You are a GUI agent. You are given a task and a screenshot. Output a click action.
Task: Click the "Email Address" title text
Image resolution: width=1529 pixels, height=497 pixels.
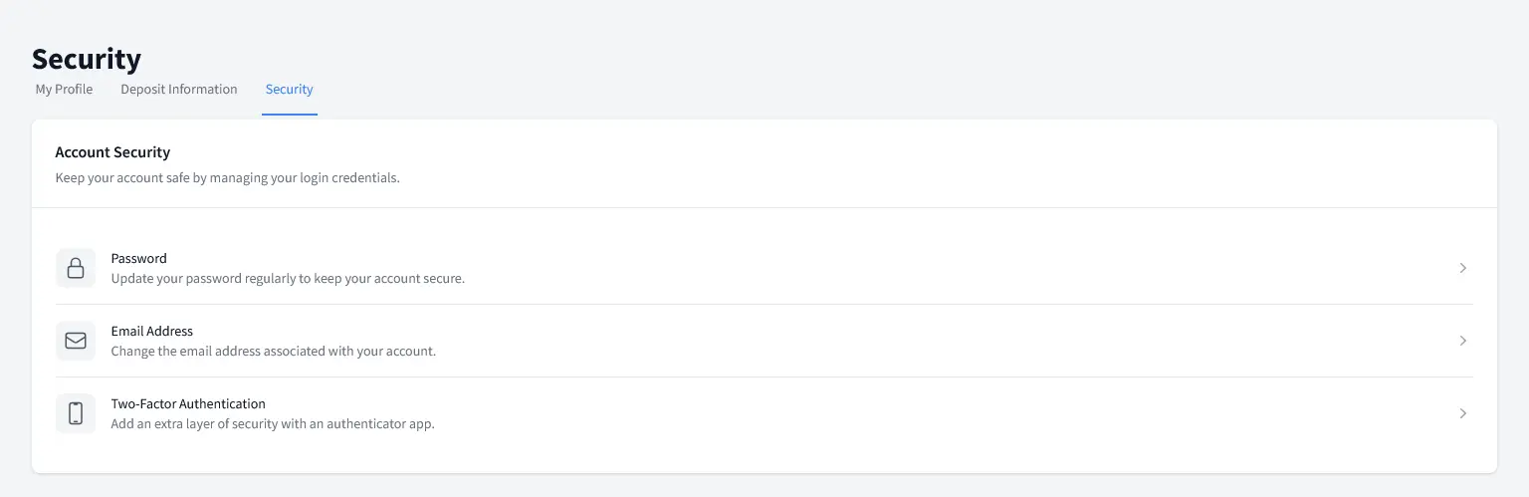[x=151, y=331]
